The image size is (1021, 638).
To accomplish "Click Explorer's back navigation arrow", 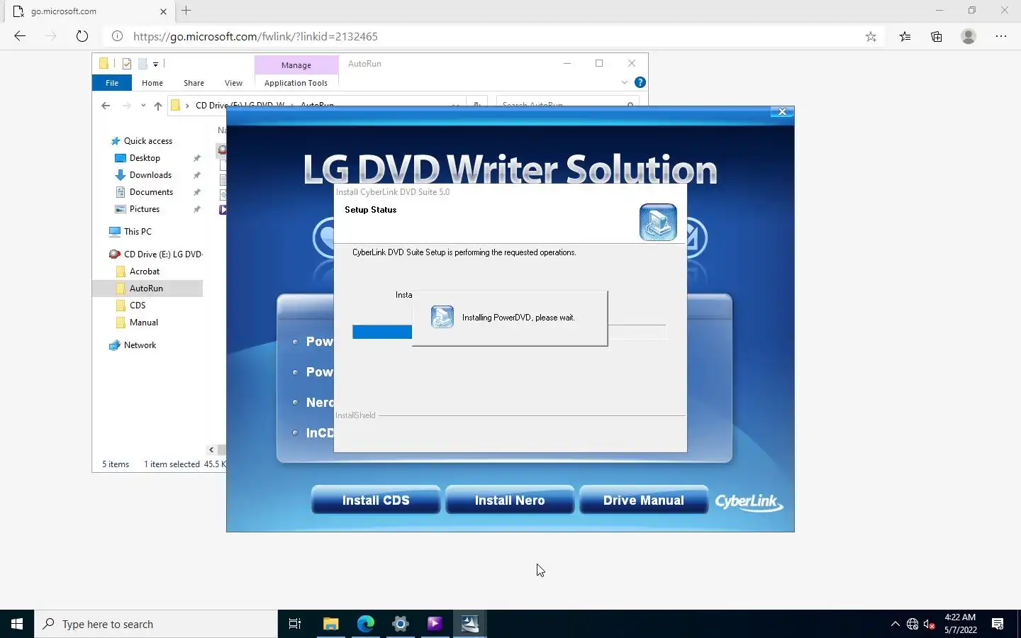I will pyautogui.click(x=106, y=106).
